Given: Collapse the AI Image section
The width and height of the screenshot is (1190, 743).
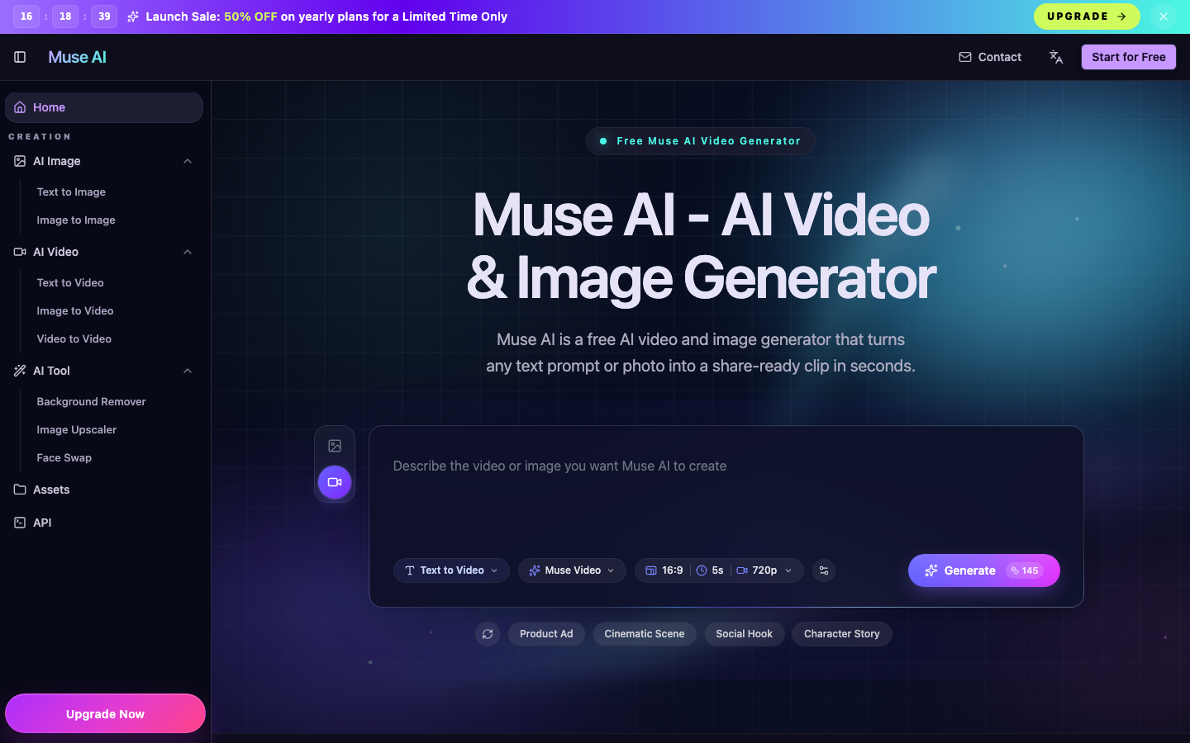Looking at the screenshot, I should click(x=188, y=161).
